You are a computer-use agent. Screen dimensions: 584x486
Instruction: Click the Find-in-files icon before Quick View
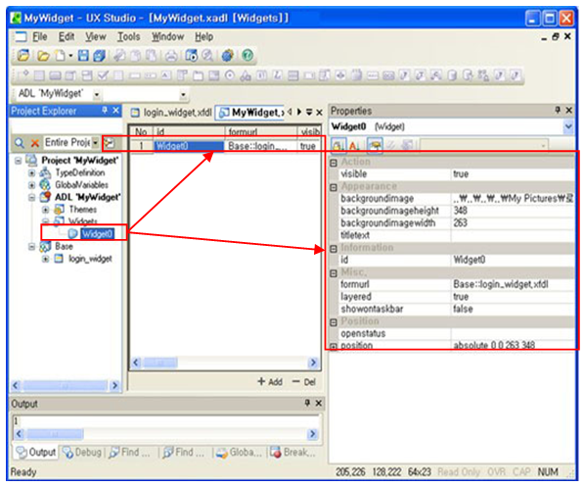tap(192, 56)
